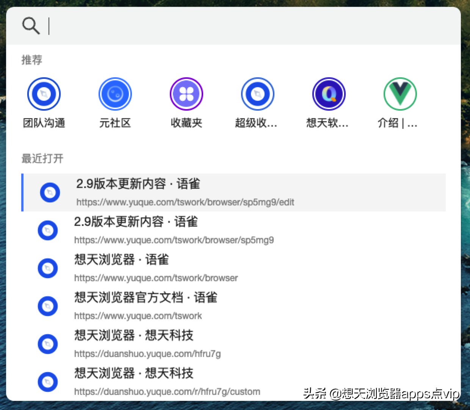This screenshot has height=410, width=470.
Task: Open the 想天软件 shortcut icon
Action: pos(328,94)
